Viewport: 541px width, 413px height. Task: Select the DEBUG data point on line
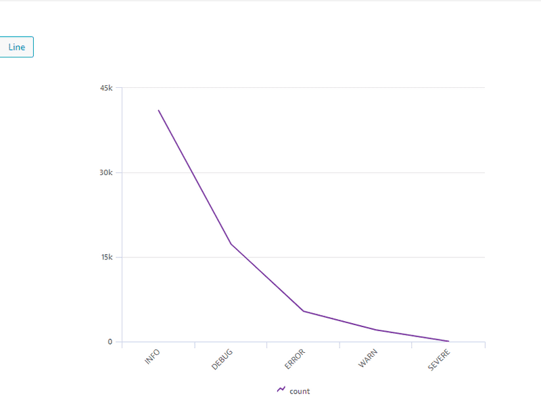click(231, 243)
